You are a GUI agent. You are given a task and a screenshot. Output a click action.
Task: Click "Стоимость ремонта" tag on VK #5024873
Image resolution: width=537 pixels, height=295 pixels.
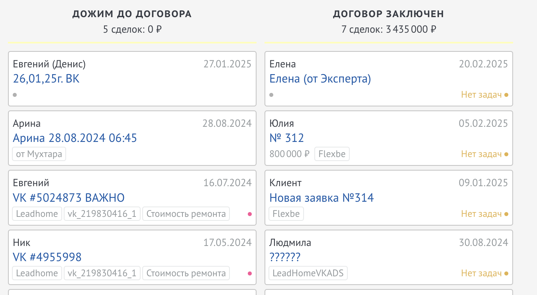(x=186, y=214)
